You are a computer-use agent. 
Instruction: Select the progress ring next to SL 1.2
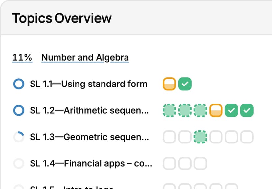tap(19, 110)
